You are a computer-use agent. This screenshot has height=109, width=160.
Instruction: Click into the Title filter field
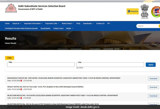tap(41, 65)
